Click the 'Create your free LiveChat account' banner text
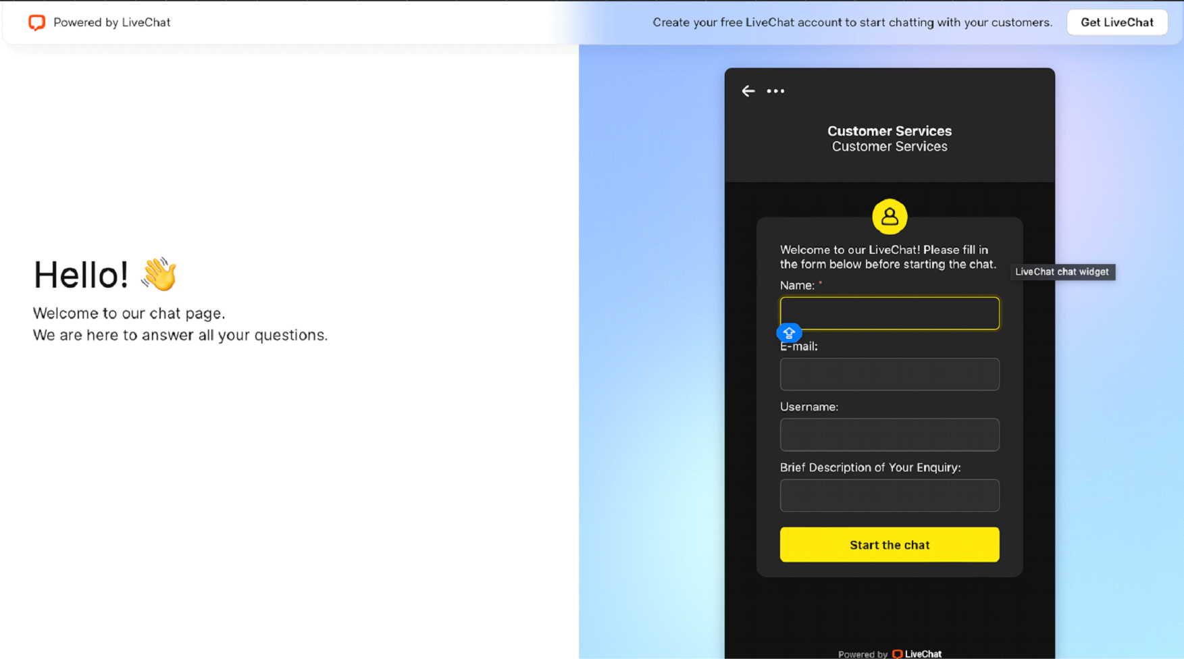The image size is (1184, 659). (x=852, y=22)
